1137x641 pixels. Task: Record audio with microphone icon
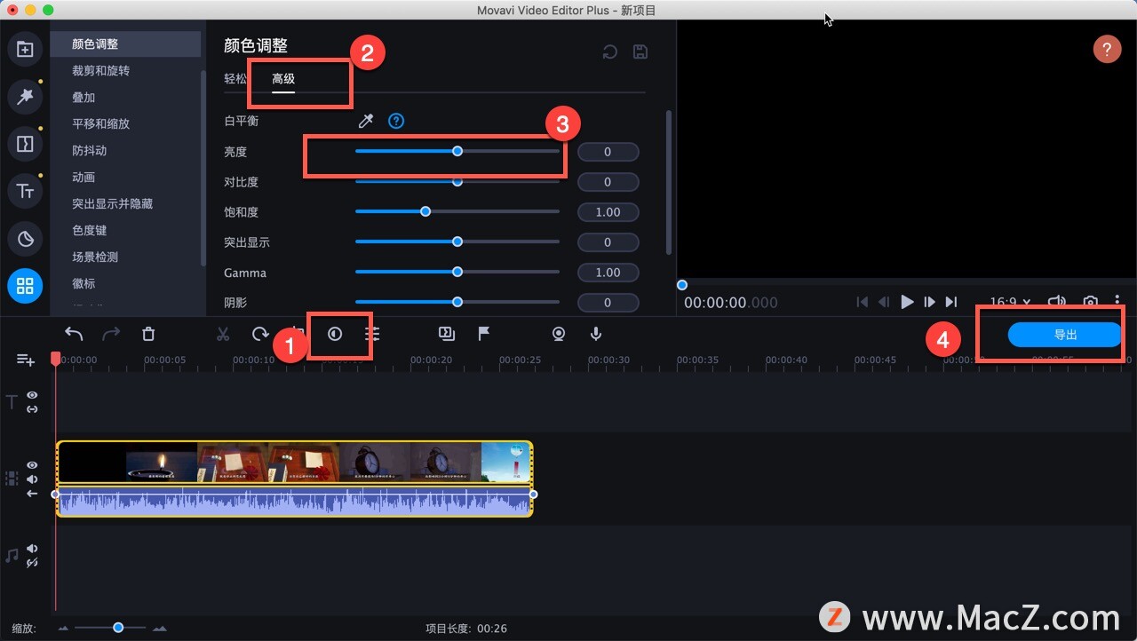[596, 334]
